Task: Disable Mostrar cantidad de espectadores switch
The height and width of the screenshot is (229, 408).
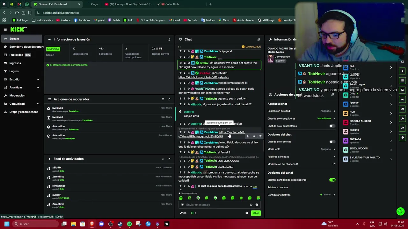Action: click(332, 180)
